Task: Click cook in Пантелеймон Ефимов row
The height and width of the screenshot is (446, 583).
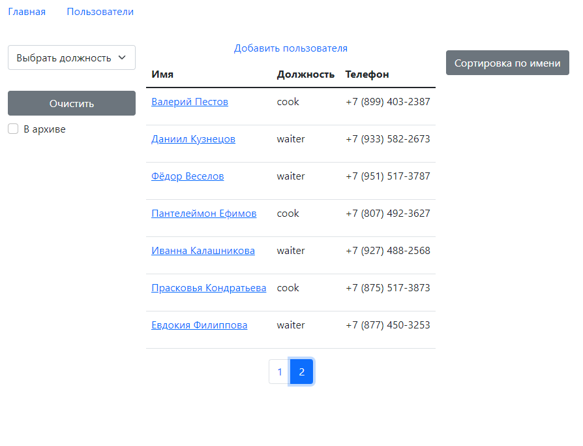Action: click(x=288, y=214)
